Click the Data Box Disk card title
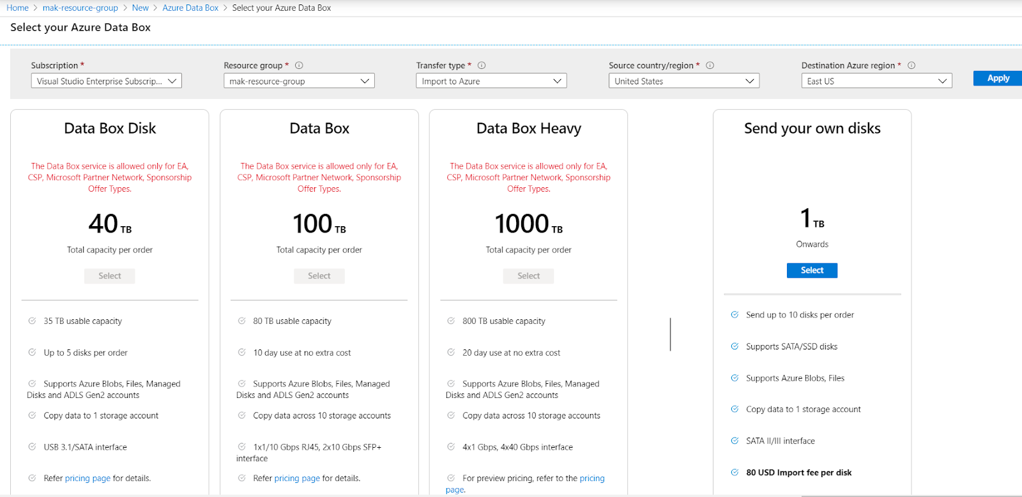Screen dimensions: 1022x497 point(110,128)
